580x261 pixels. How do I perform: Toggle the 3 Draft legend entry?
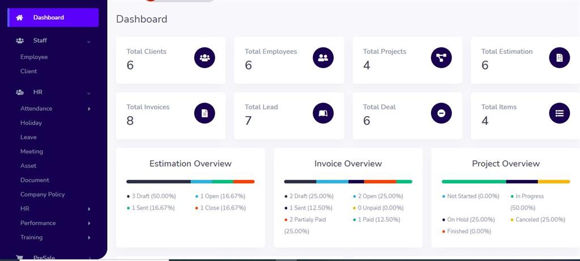(153, 196)
